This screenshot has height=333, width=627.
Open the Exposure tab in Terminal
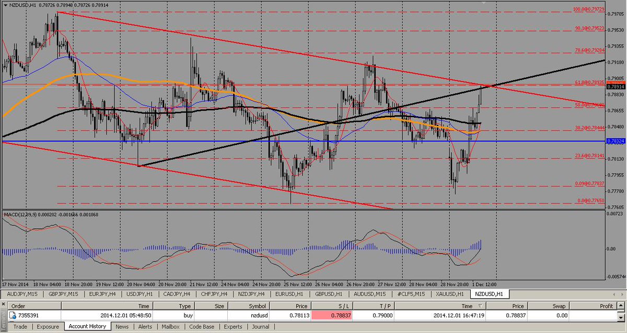coord(48,327)
